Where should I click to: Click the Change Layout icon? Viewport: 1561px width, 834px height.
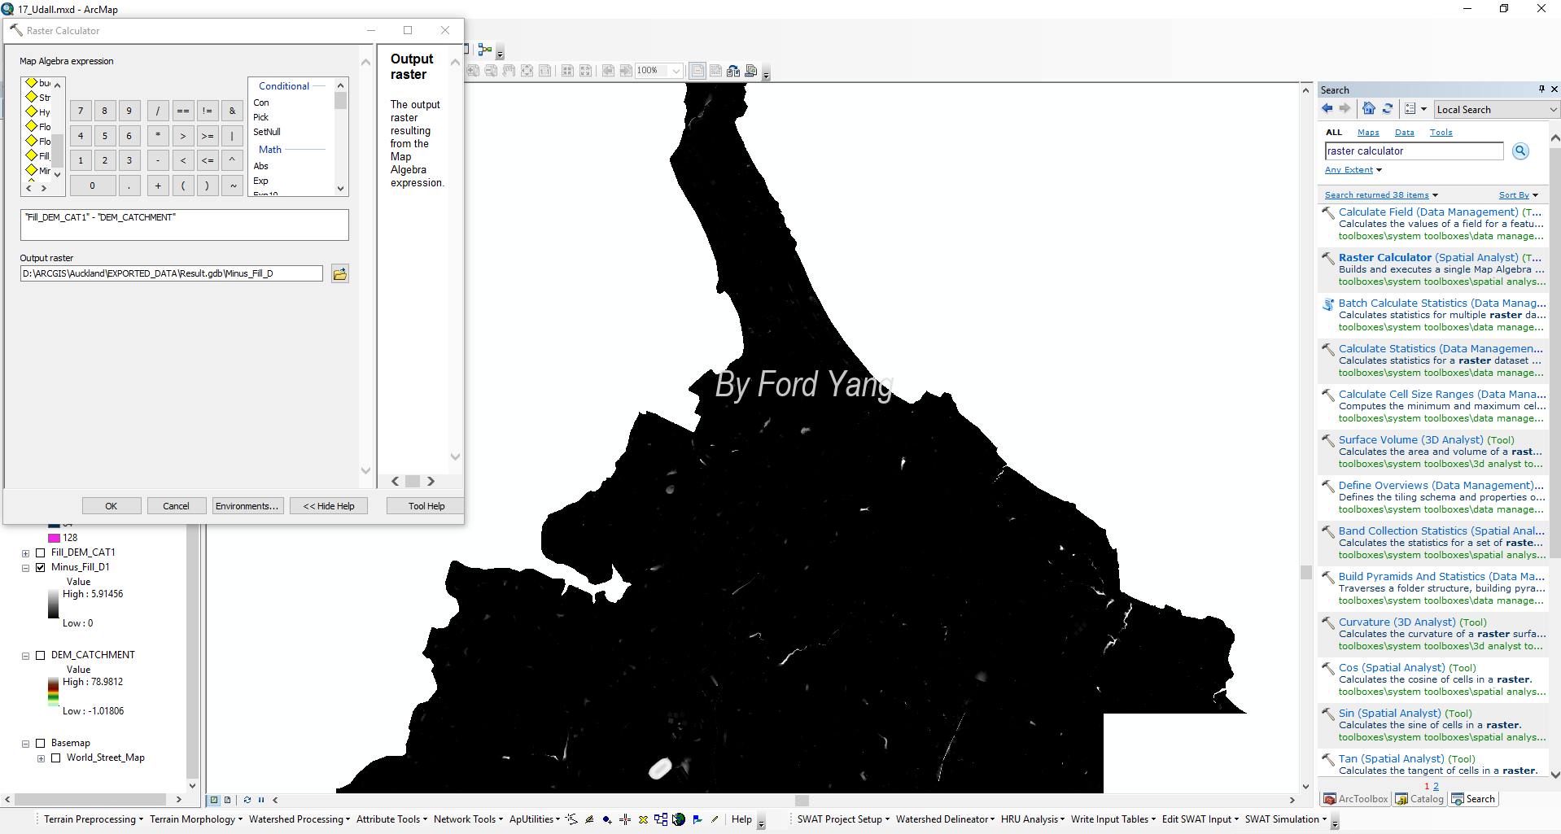(733, 71)
